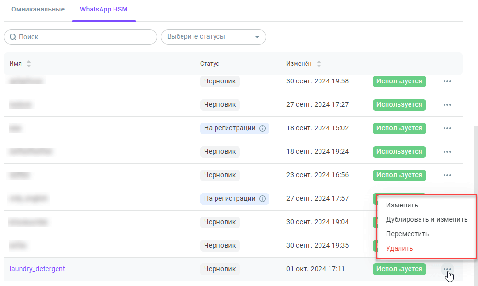Image resolution: width=478 pixels, height=286 pixels.
Task: Click info icon in 27 сент. 2024 17:57 row
Action: click(x=262, y=199)
